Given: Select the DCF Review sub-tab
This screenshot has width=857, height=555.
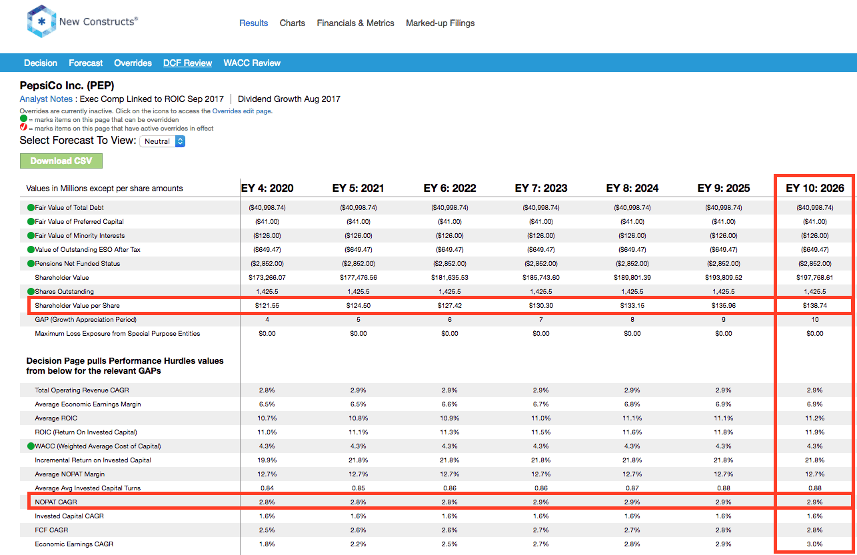Looking at the screenshot, I should coord(188,63).
